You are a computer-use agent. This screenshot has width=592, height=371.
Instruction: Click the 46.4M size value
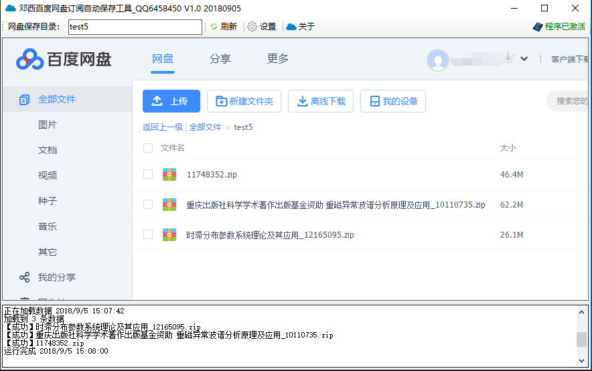point(512,175)
